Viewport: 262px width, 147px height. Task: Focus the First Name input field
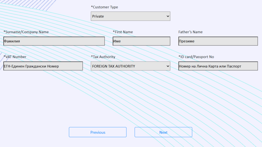point(141,41)
